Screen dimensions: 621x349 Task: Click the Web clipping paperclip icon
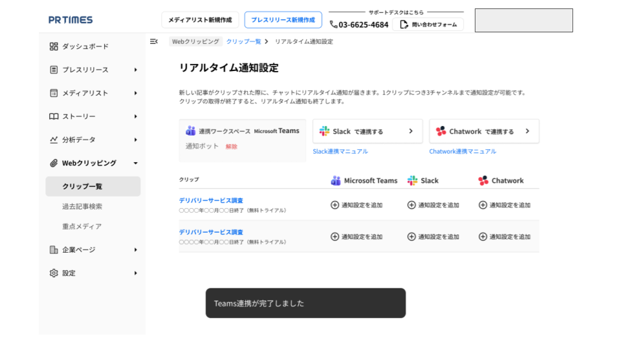click(x=54, y=163)
